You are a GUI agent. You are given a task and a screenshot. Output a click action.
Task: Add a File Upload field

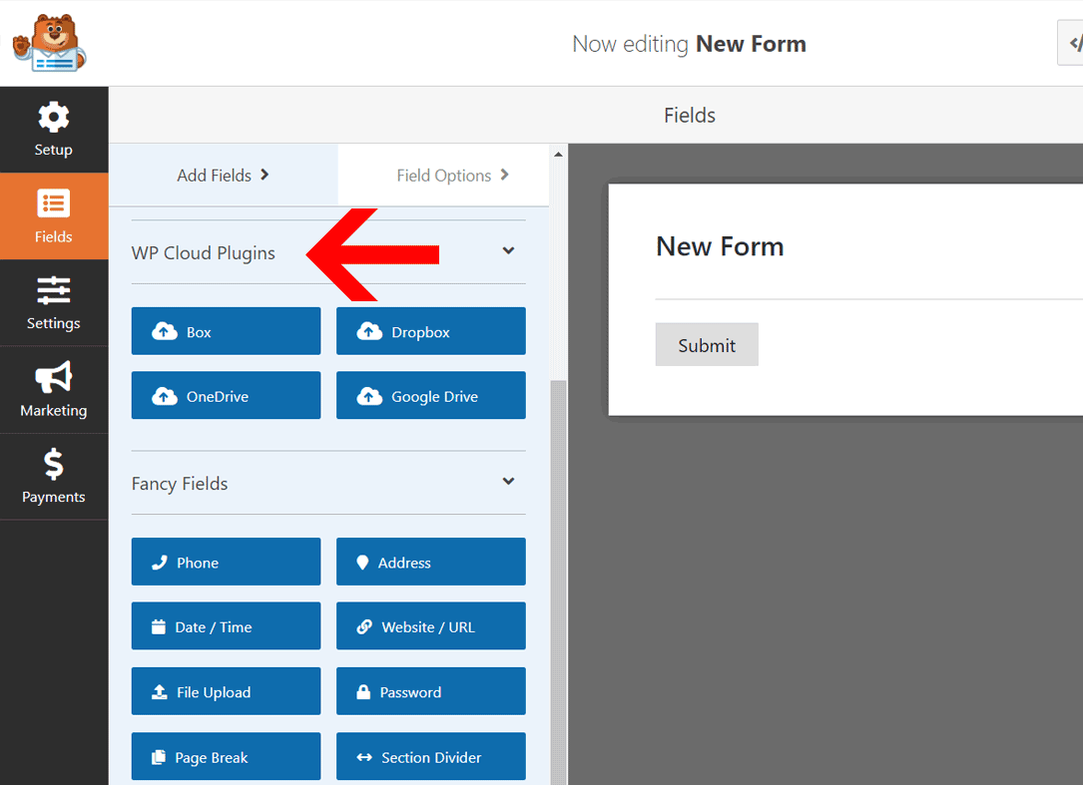226,691
